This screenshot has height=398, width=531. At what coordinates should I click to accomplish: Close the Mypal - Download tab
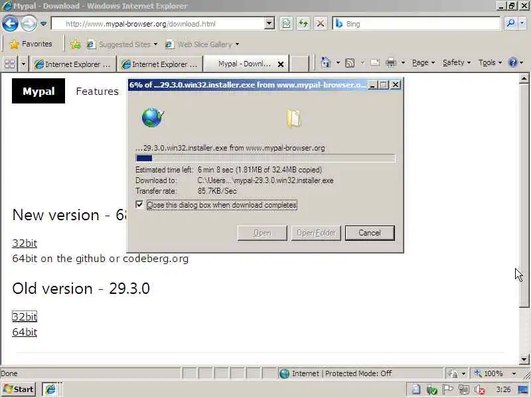280,64
